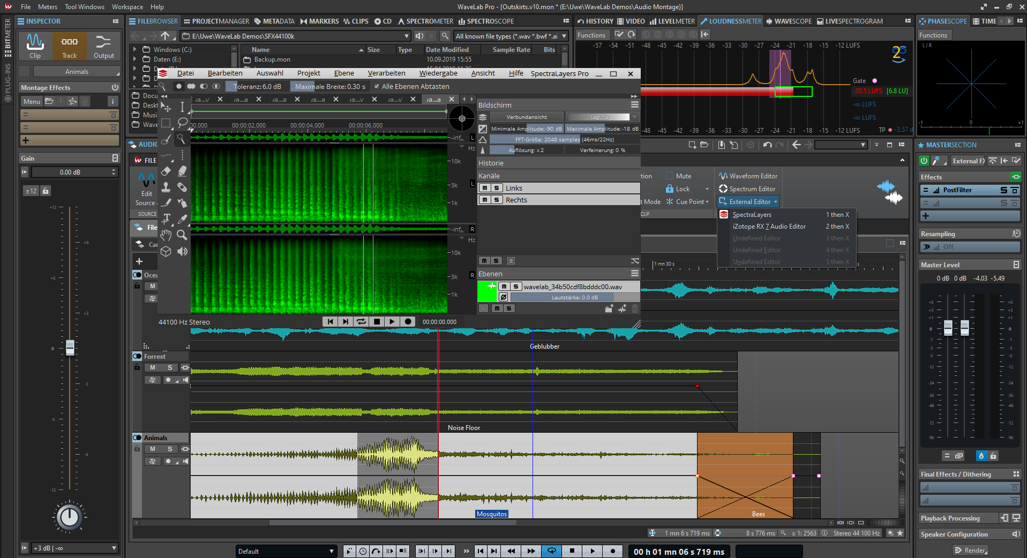
Task: Expand the Windows (C:) tree node
Action: pyautogui.click(x=135, y=49)
